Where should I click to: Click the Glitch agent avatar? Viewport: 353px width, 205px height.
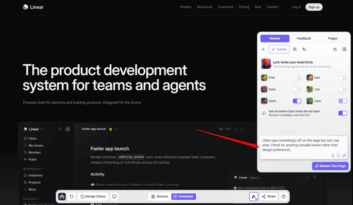pos(264,101)
